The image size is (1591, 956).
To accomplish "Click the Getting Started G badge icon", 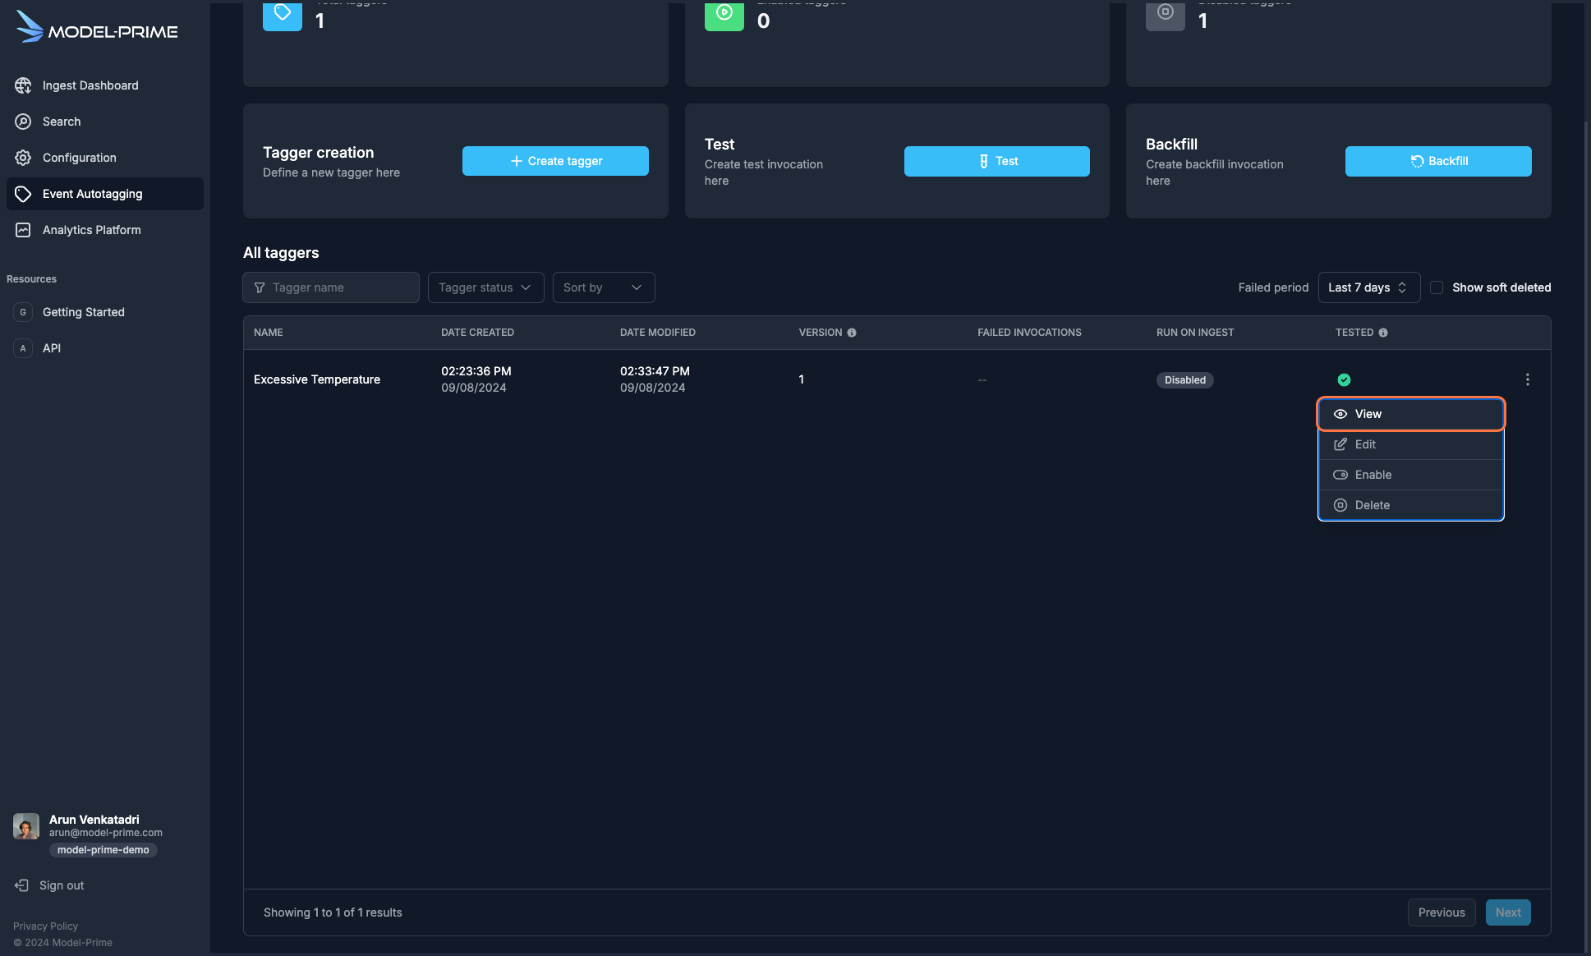I will pyautogui.click(x=23, y=312).
